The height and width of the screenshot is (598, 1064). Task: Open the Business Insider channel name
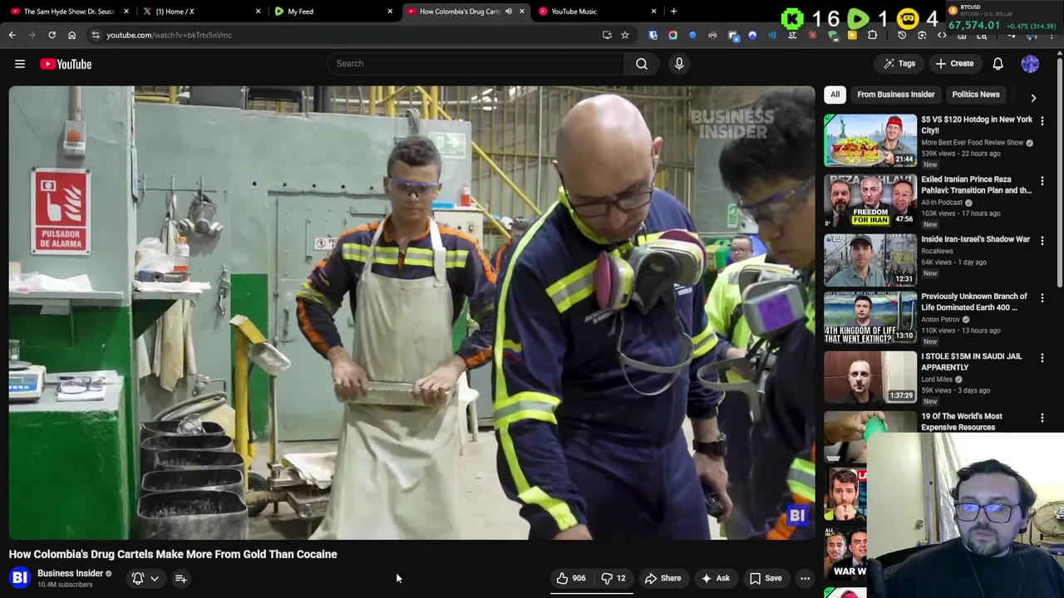(70, 573)
